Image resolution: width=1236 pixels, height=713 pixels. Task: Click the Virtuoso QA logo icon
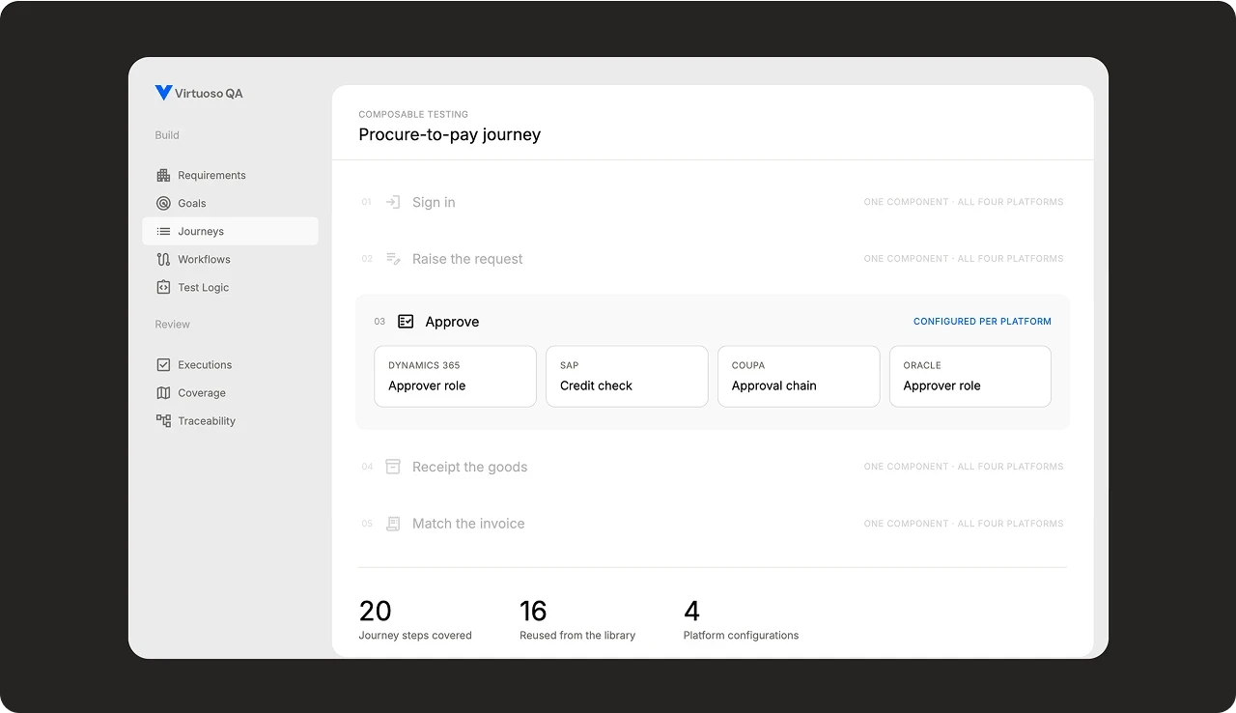click(163, 93)
